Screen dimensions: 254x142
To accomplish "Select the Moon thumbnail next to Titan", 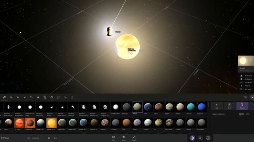I will [137, 123].
